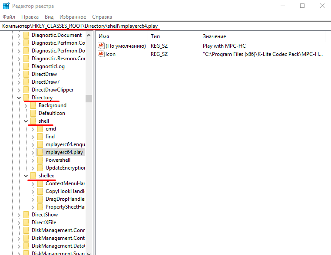The image size is (331, 255).
Task: Click the folder icon beside DirectShow
Action: [26, 215]
